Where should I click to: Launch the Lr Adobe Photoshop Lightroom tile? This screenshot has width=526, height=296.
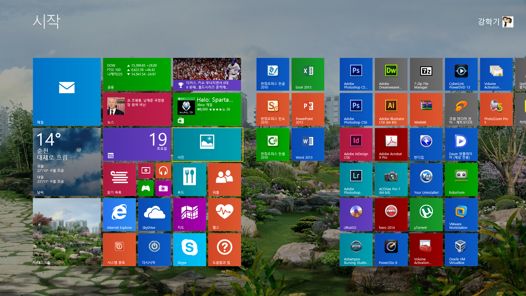(356, 180)
